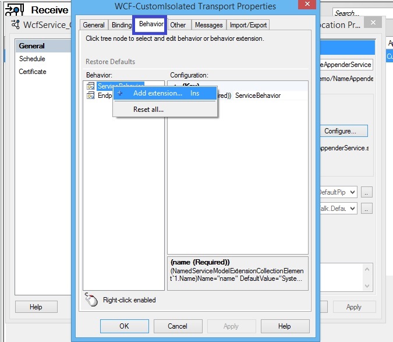This screenshot has width=393, height=342.
Task: Click Help in Receive Location window
Action: click(36, 307)
